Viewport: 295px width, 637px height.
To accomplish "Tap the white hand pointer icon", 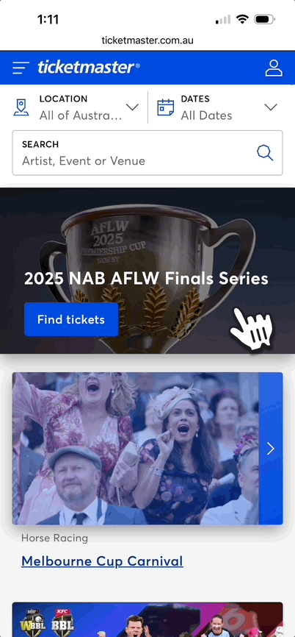I will coord(252,329).
